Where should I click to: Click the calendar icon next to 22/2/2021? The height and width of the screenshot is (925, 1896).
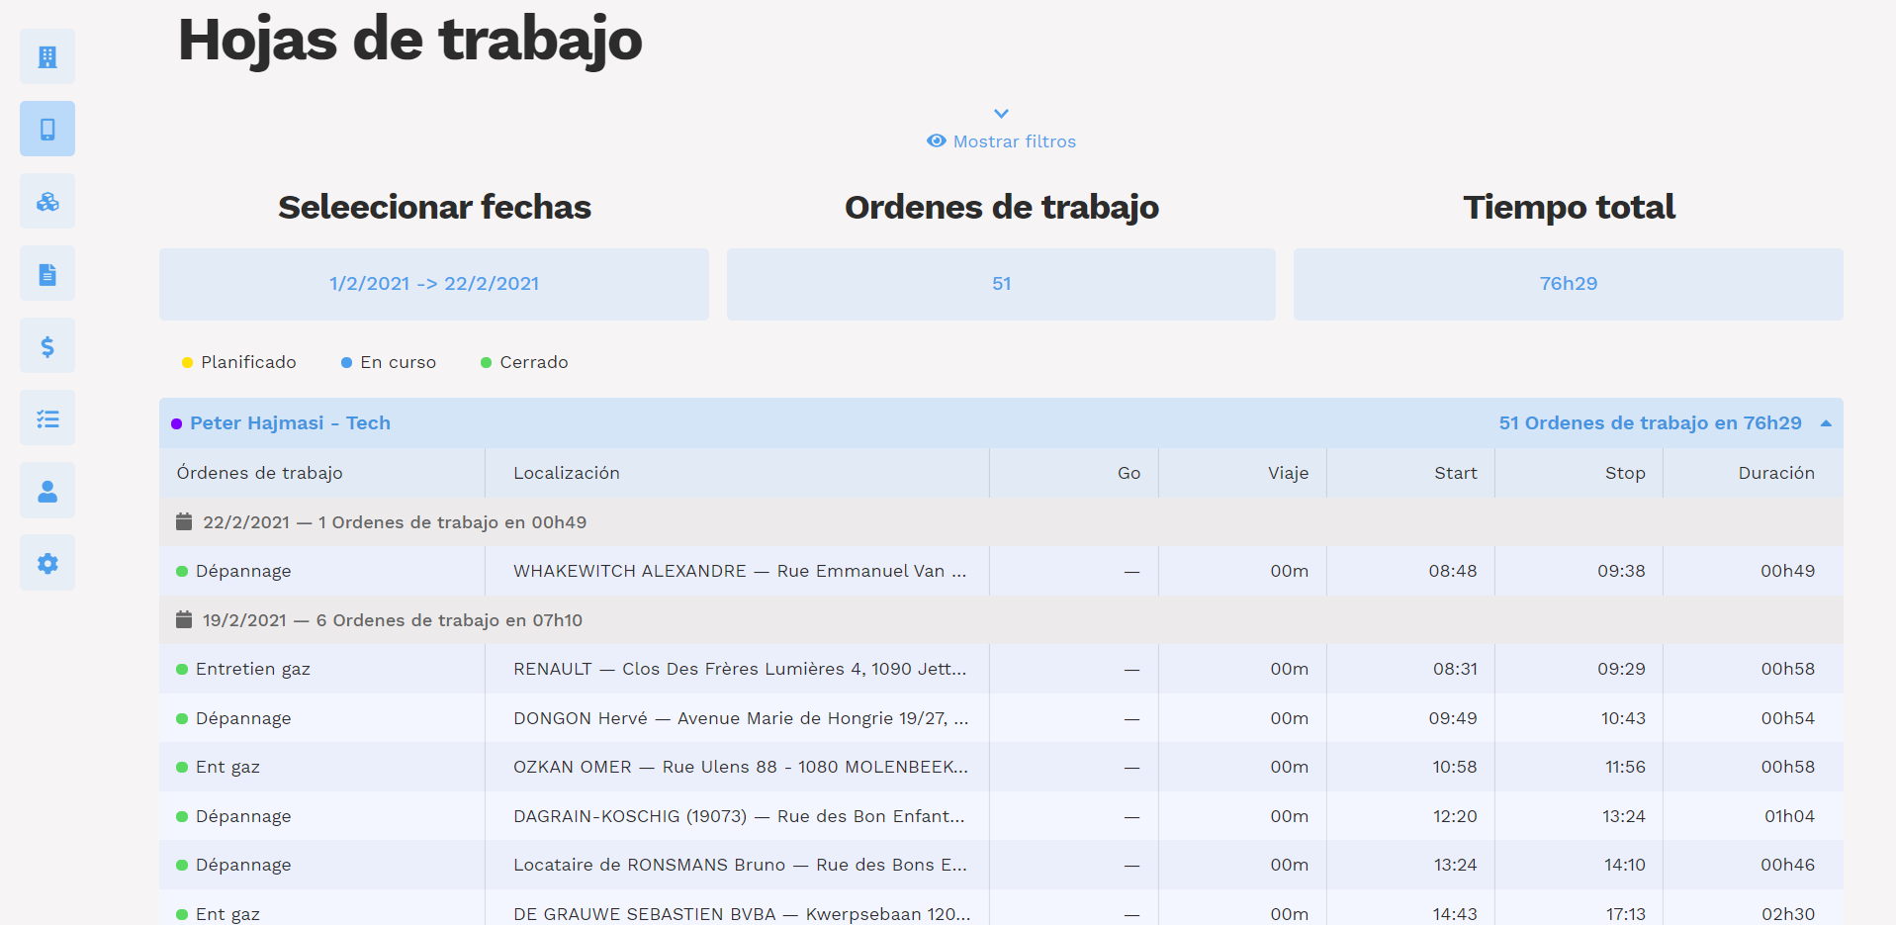pyautogui.click(x=183, y=521)
